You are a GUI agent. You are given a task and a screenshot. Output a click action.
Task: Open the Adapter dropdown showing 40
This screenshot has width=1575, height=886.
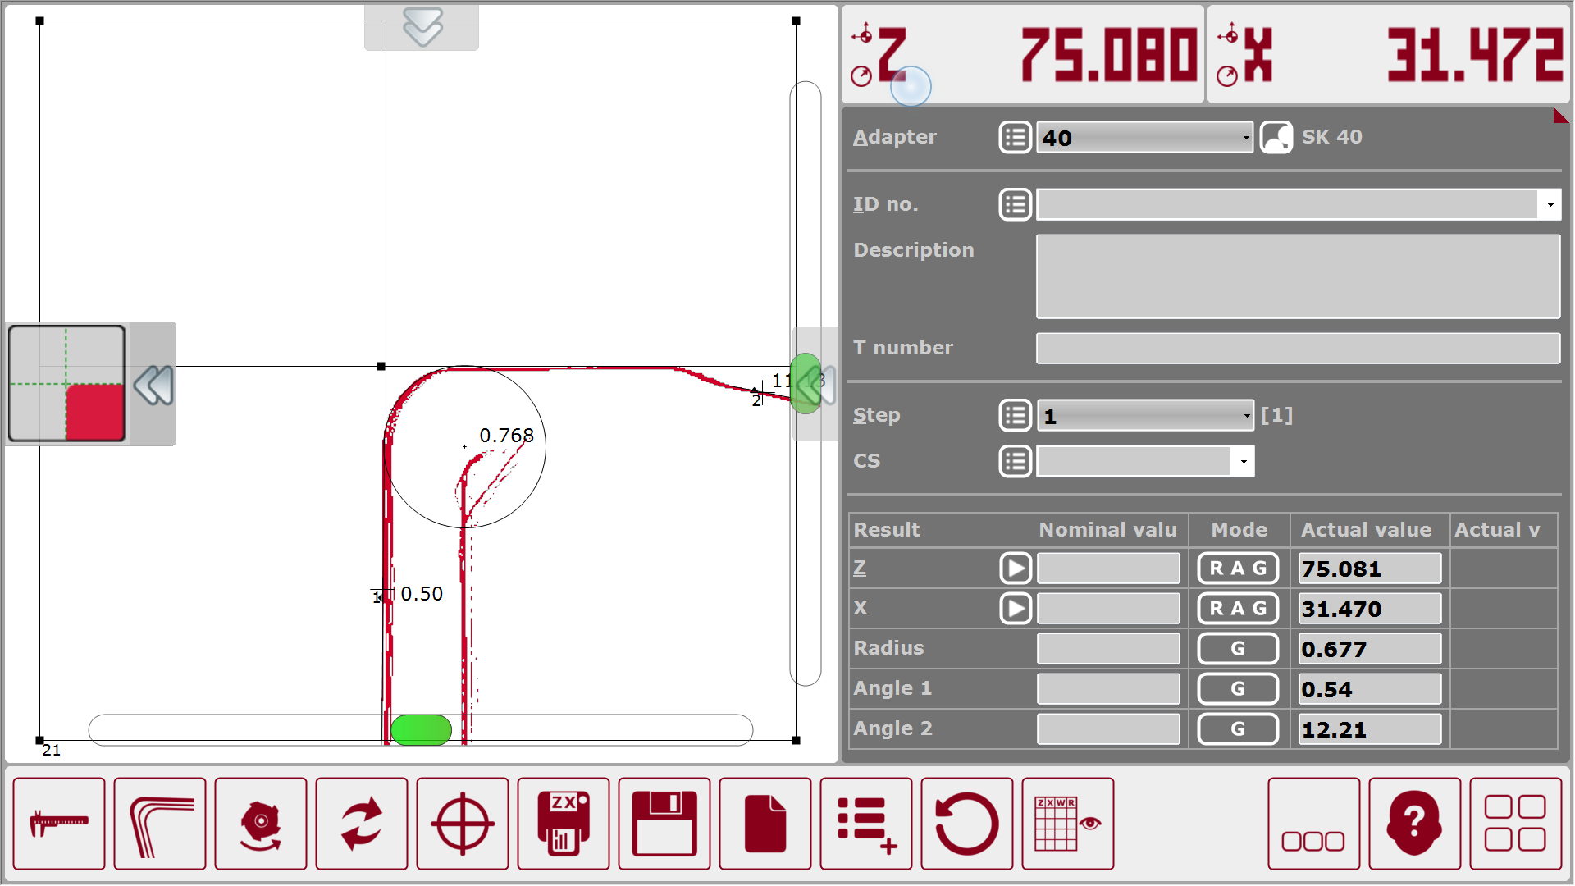1145,137
